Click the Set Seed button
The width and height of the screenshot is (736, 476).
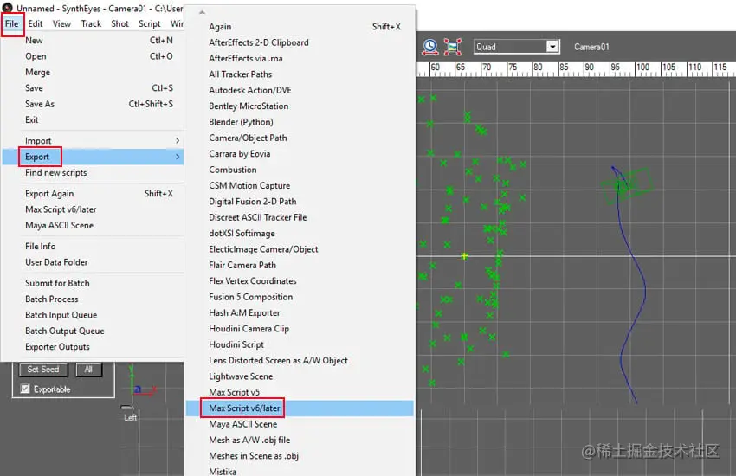click(43, 370)
